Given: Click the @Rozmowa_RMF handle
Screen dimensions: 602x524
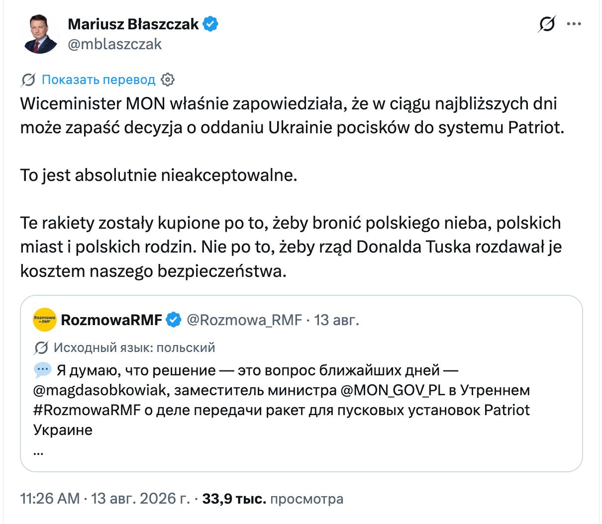Looking at the screenshot, I should click(x=244, y=320).
